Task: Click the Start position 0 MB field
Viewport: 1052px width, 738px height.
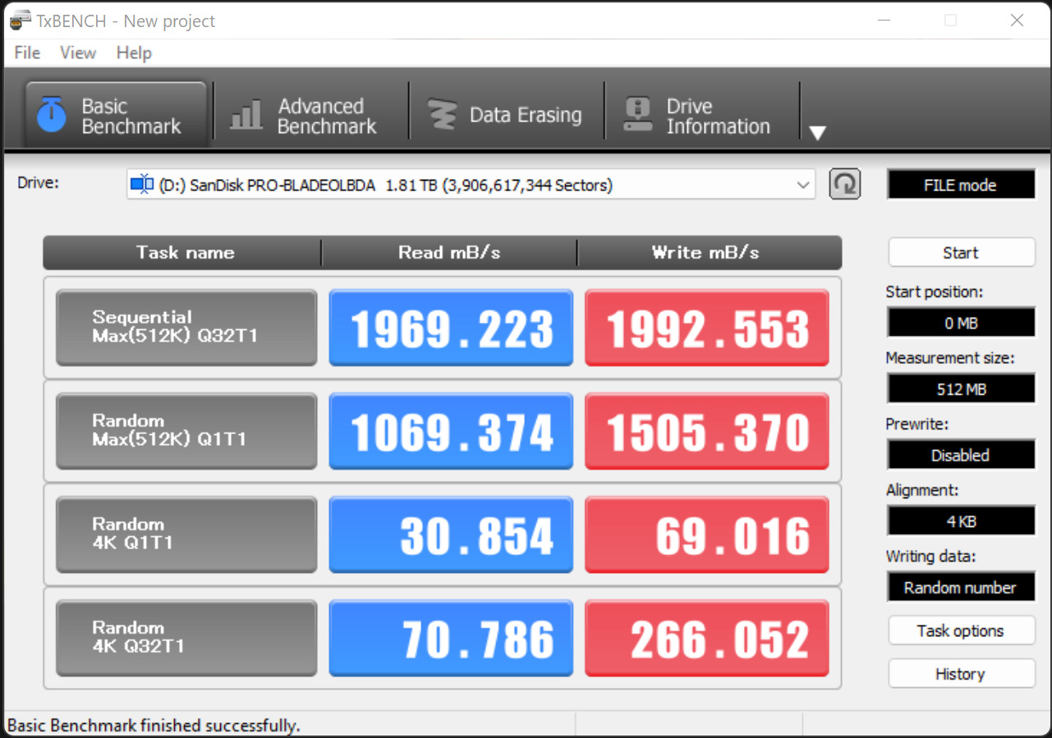Action: 961,323
